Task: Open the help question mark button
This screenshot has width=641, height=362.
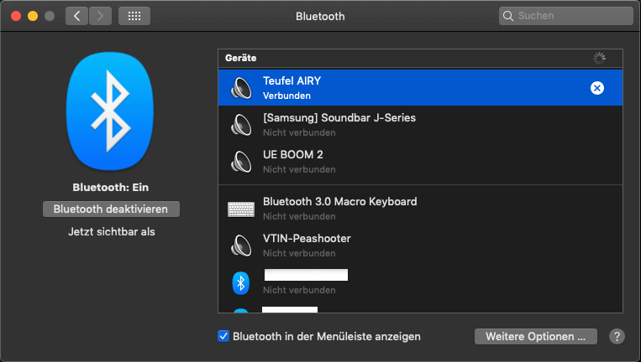Action: point(617,336)
